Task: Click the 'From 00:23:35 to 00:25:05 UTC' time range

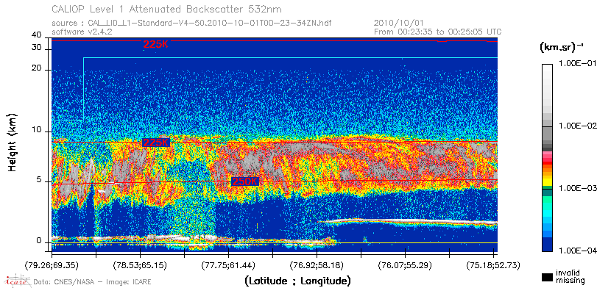Action: 437,32
